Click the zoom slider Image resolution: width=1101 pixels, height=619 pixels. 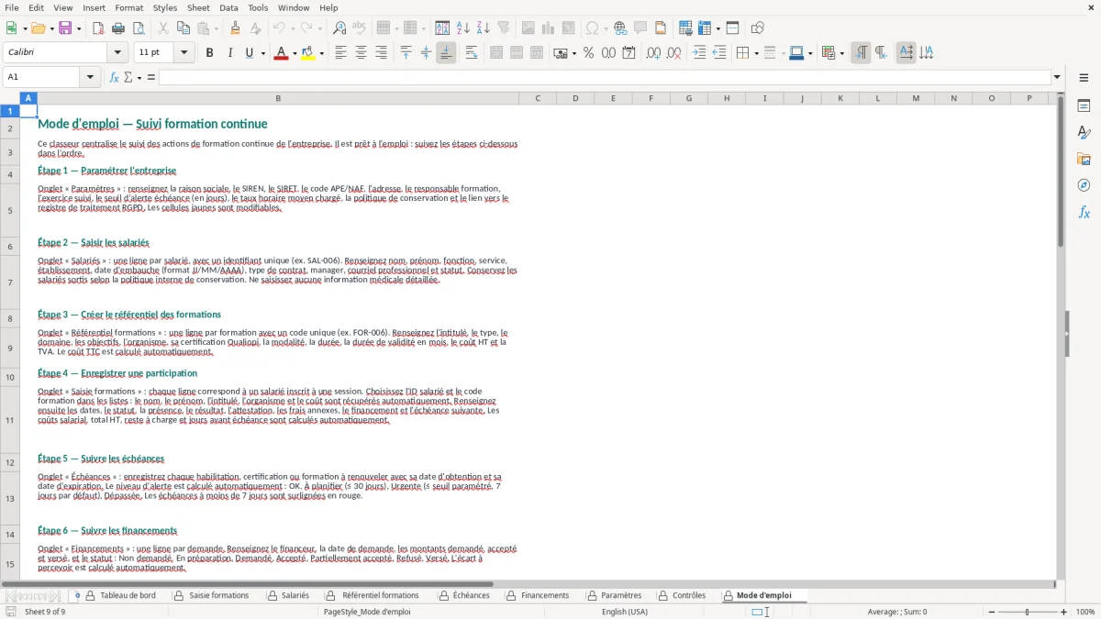pyautogui.click(x=1027, y=612)
